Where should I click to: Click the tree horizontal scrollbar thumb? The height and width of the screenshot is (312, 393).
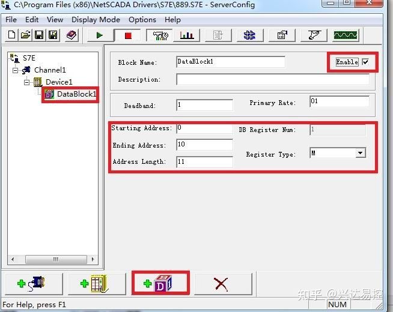tap(56, 259)
